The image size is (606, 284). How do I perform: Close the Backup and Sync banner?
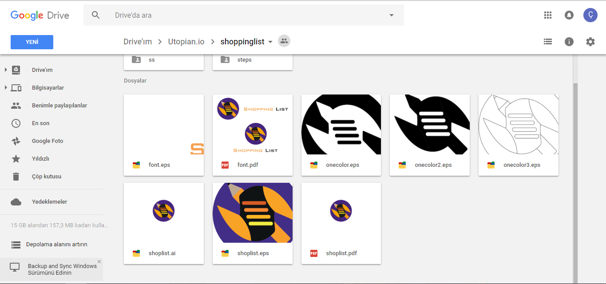[x=99, y=262]
